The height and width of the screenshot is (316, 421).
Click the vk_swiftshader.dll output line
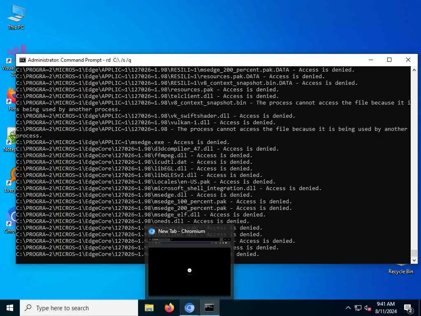156,116
